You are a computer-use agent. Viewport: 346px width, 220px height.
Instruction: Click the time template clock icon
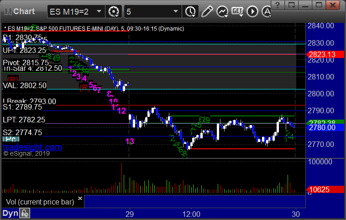(190, 10)
